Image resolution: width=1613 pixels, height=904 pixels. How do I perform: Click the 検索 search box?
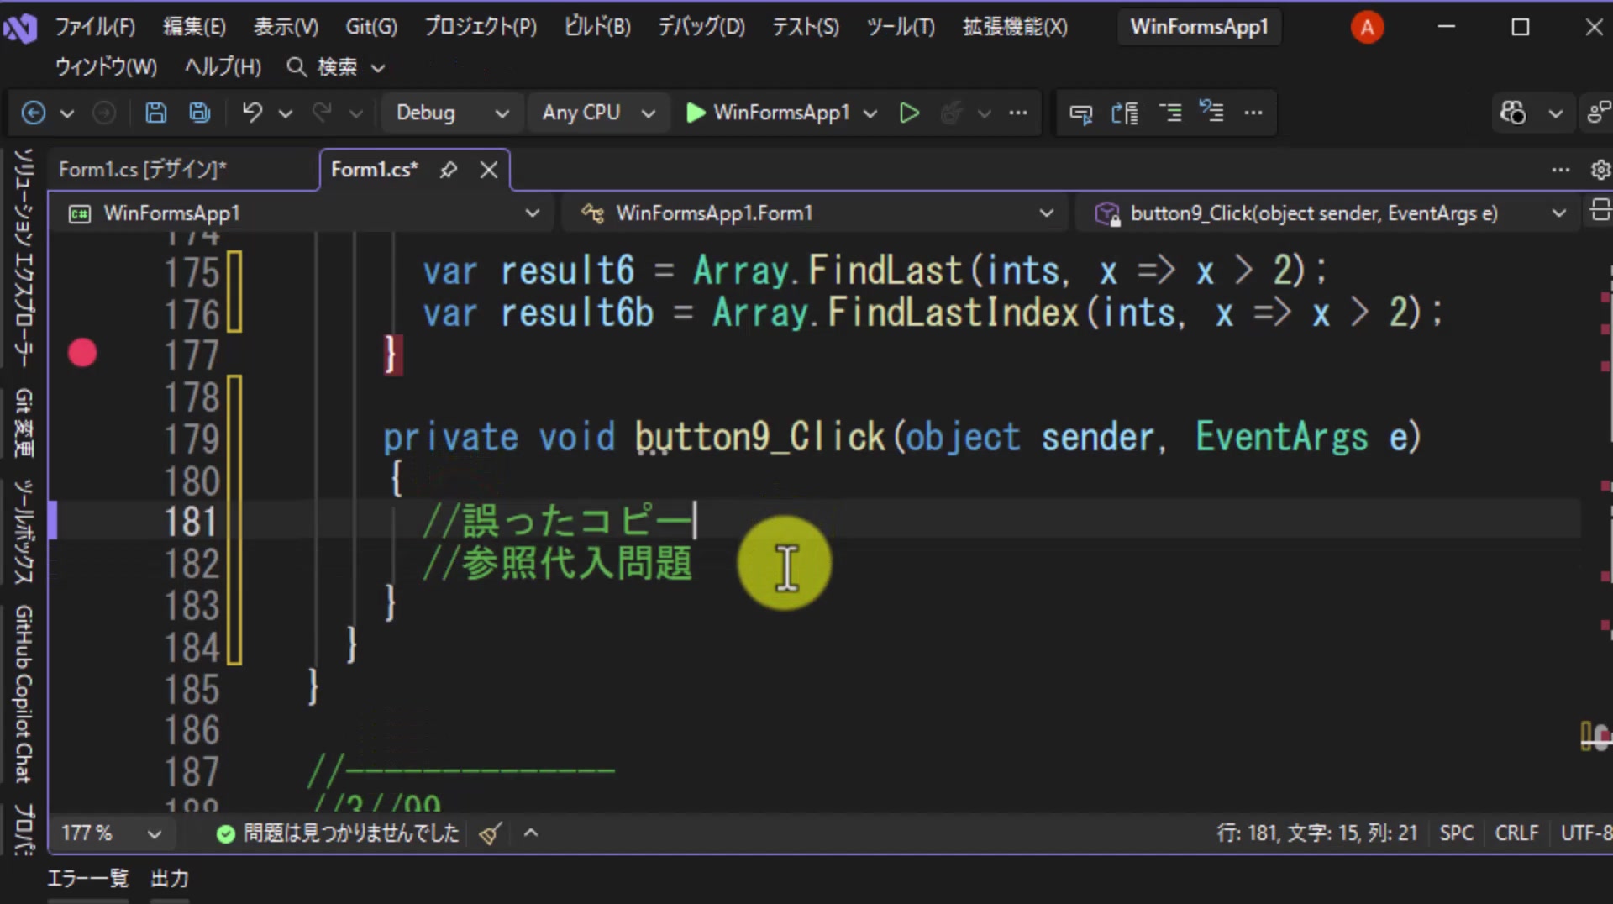tap(336, 67)
